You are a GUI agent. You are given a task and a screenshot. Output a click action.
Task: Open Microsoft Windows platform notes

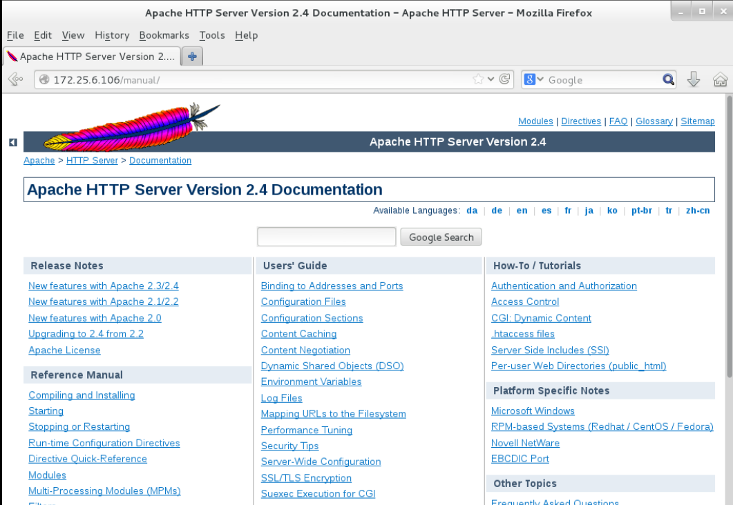point(533,410)
